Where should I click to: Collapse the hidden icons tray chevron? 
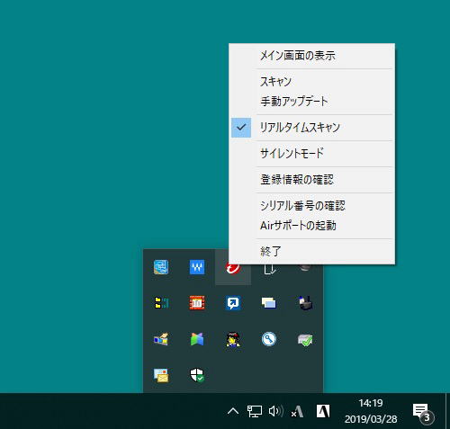pyautogui.click(x=233, y=411)
